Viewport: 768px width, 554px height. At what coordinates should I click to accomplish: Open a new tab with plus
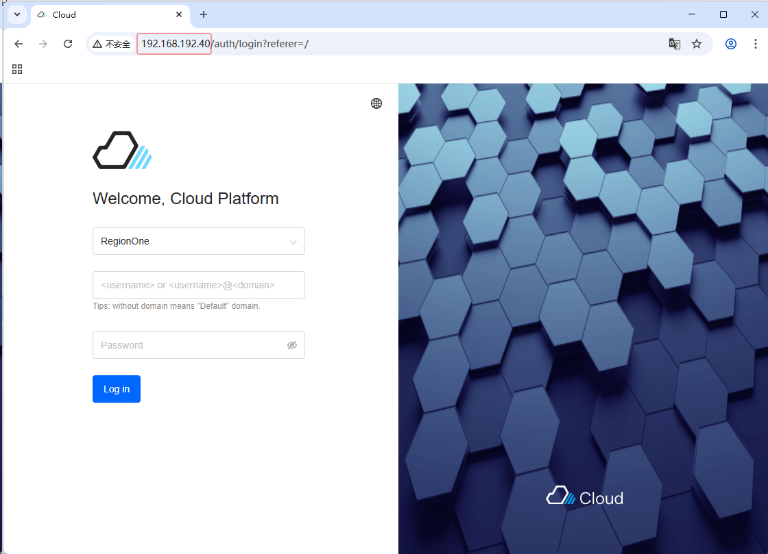tap(204, 14)
